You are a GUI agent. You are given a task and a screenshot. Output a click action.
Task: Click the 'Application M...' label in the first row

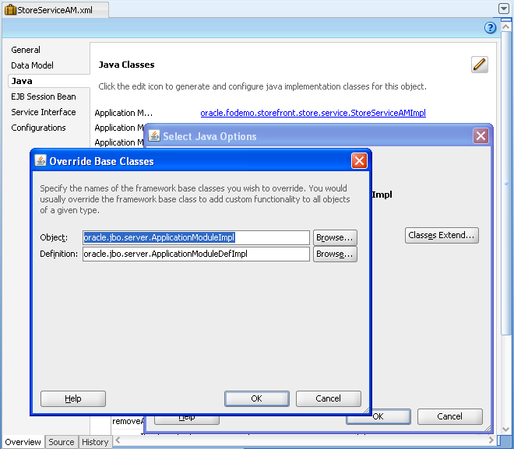click(124, 113)
